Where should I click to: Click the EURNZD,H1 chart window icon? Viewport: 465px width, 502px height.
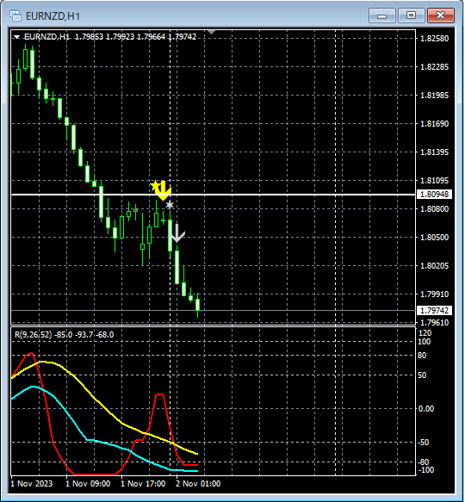tap(15, 15)
